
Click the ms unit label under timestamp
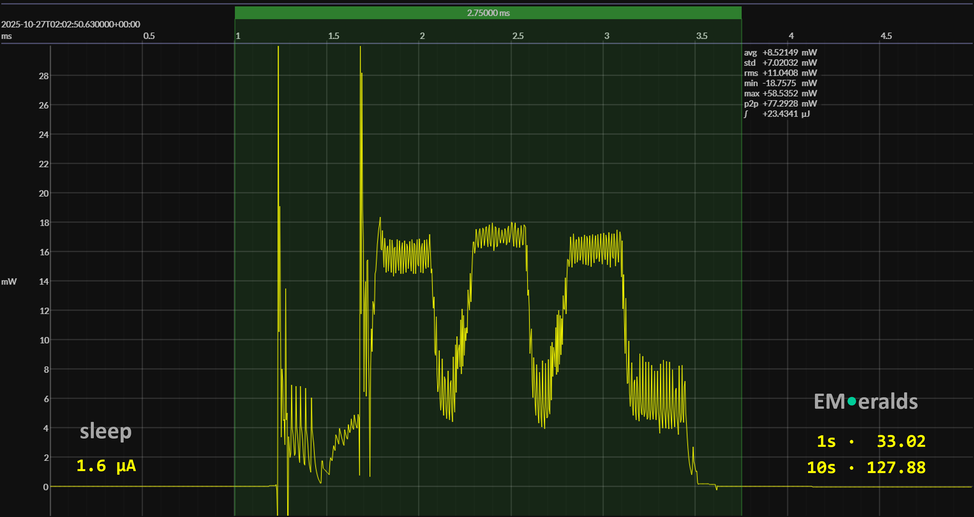click(7, 36)
